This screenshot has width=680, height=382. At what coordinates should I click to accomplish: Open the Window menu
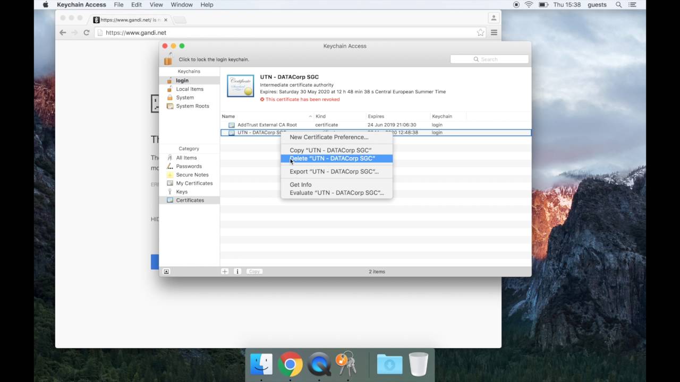pyautogui.click(x=182, y=5)
